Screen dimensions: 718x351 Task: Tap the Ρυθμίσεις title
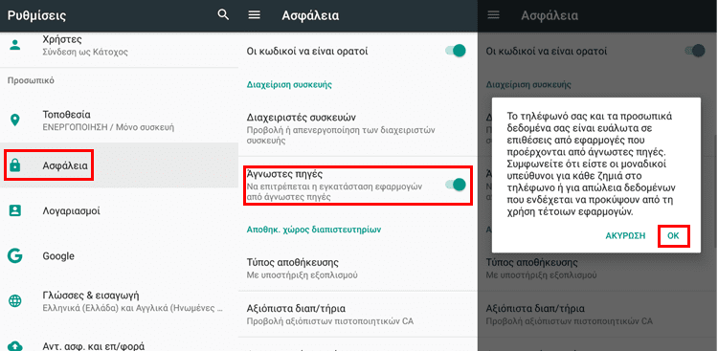tap(37, 15)
